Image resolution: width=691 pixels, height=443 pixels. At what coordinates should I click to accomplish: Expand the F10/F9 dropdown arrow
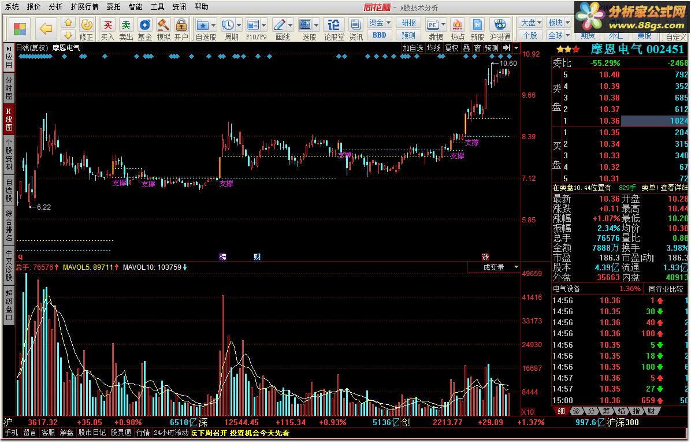(x=263, y=25)
